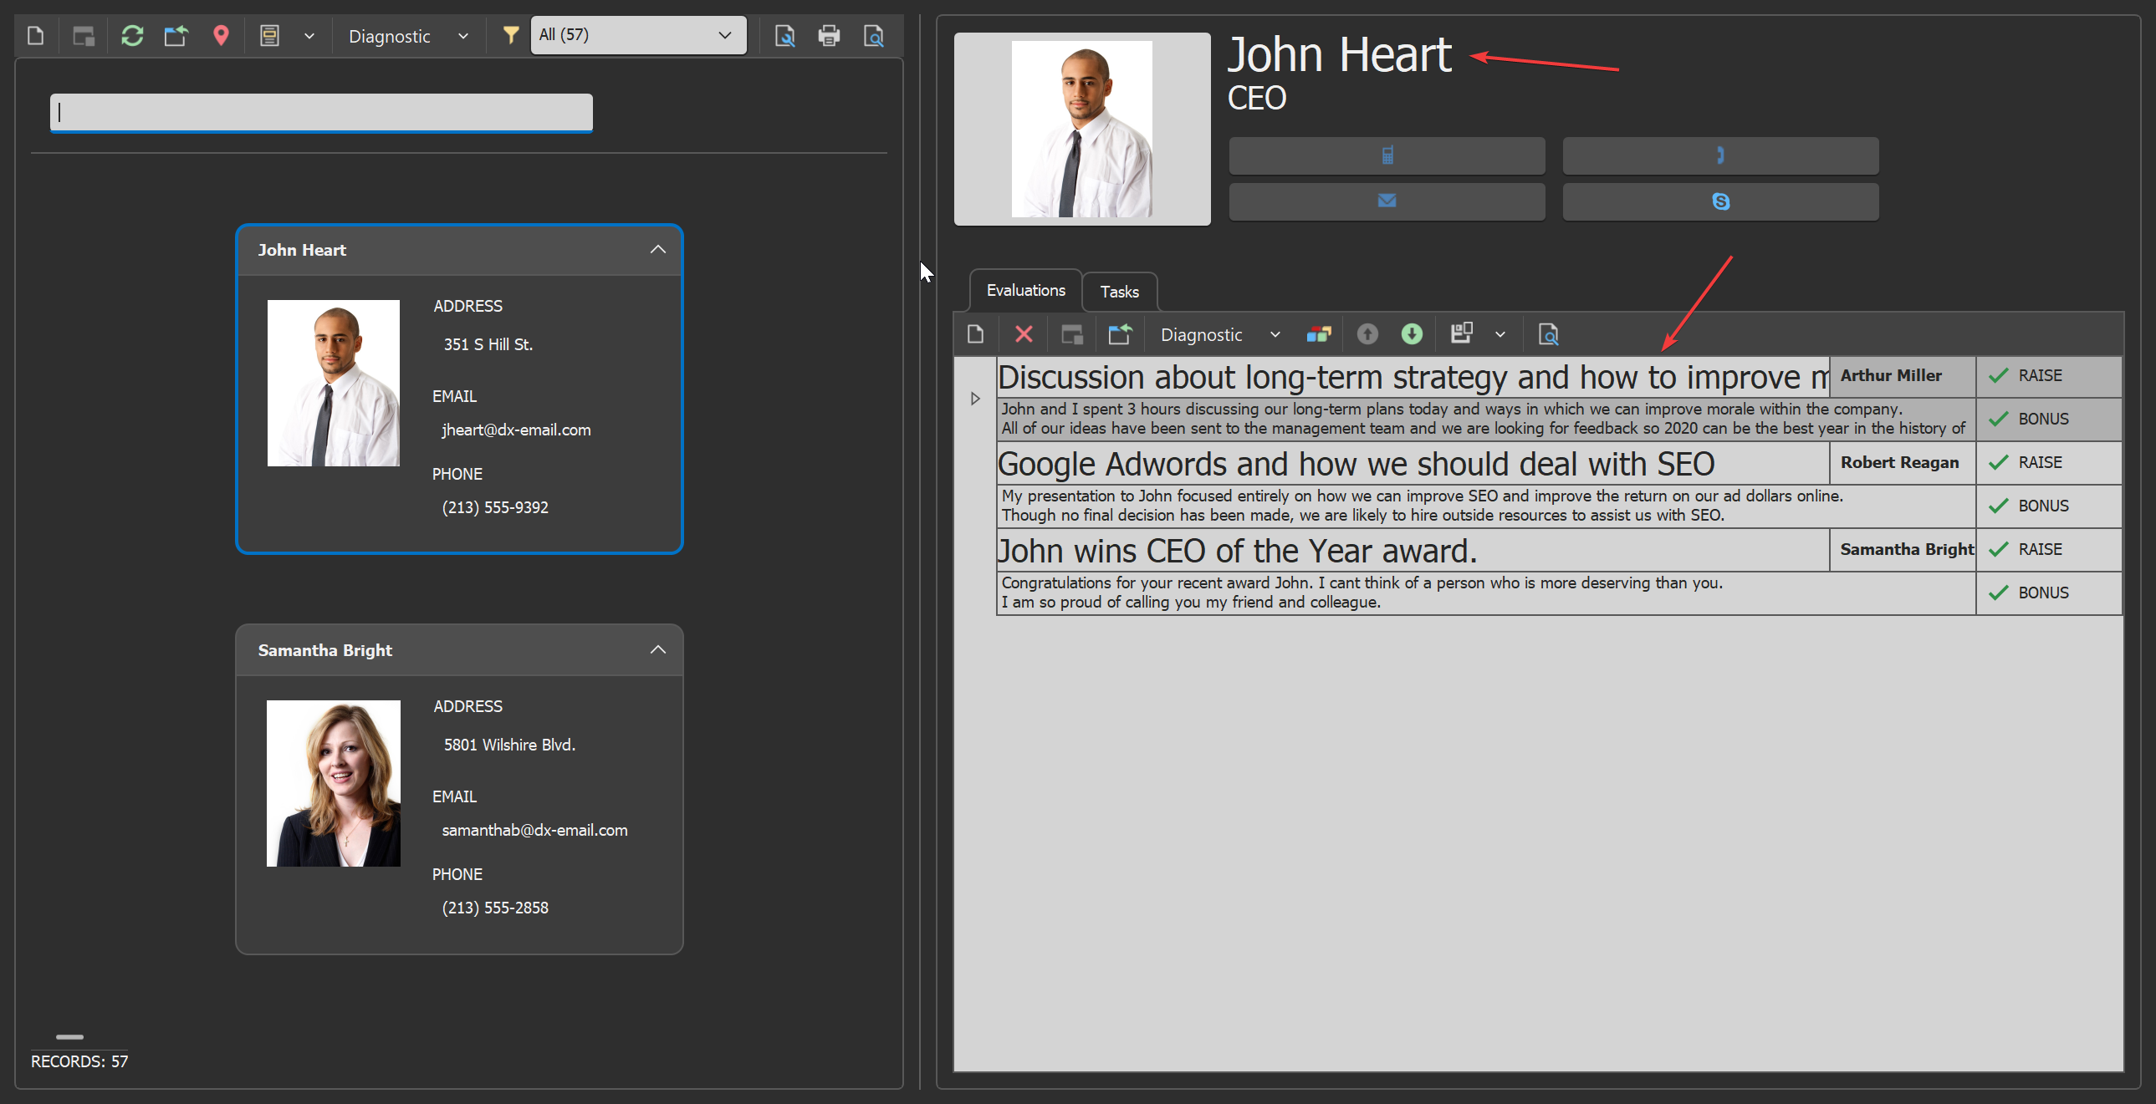2156x1104 pixels.
Task: Collapse the John Heart card
Action: click(x=658, y=250)
